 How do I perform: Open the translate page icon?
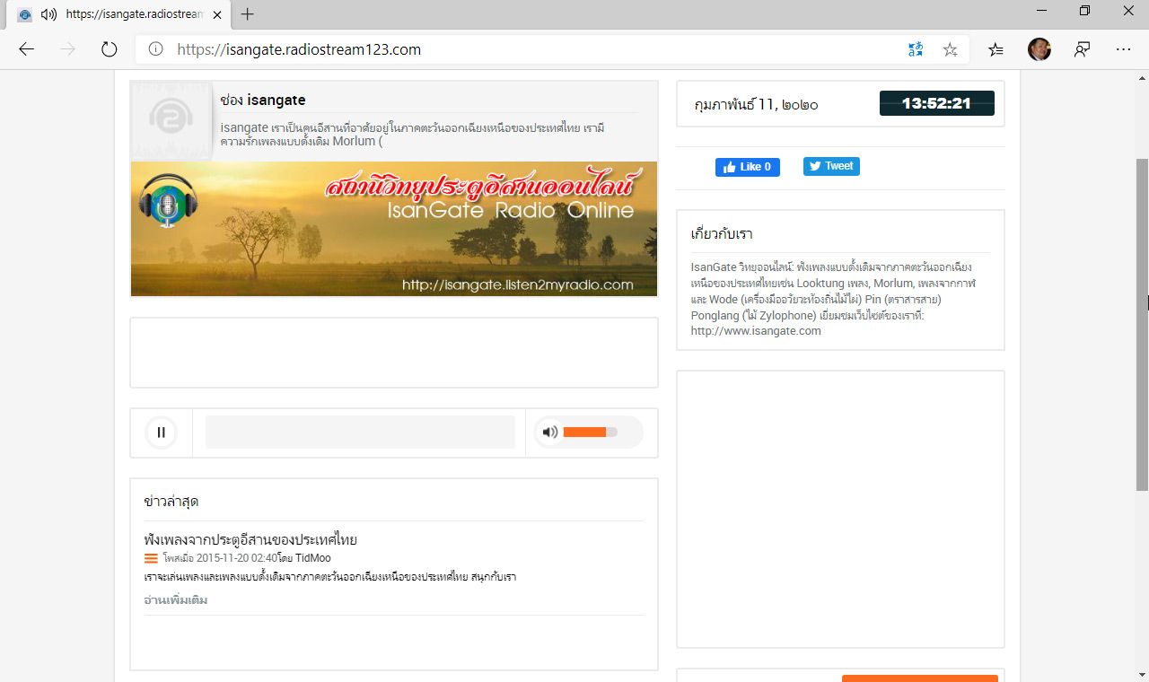[915, 49]
